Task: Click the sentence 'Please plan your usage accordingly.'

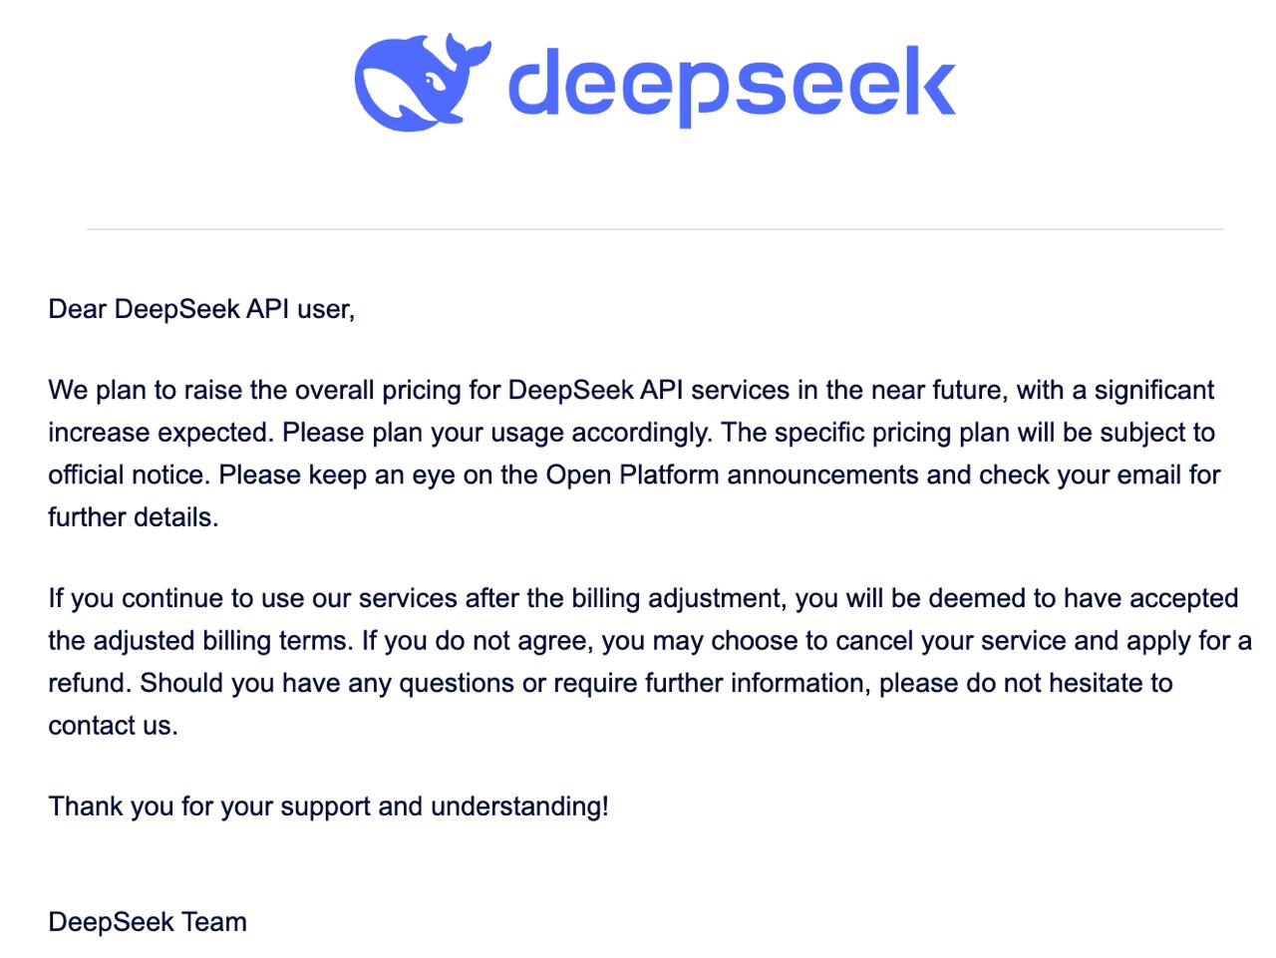Action: [497, 433]
